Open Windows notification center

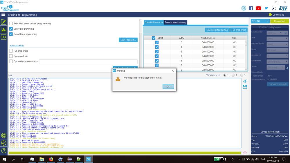[284, 159]
